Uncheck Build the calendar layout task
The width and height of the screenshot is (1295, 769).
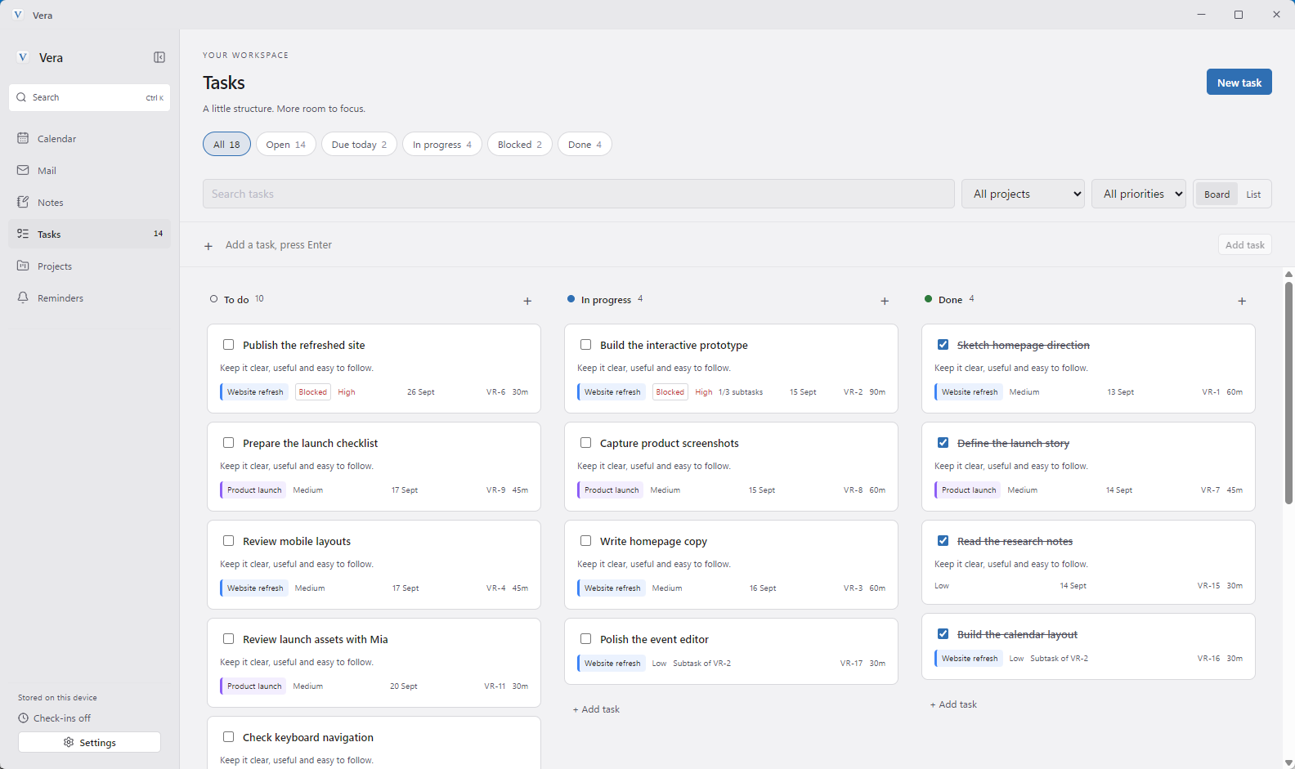(943, 634)
